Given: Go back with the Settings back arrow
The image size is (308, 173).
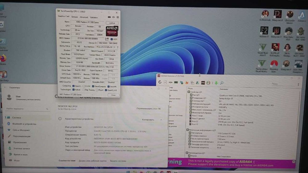Looking at the screenshot, I should point(5,87).
